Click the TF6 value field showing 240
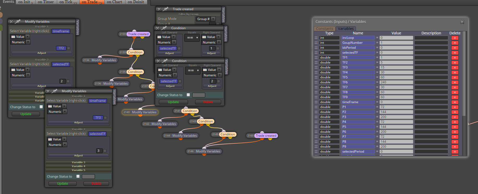 click(396, 82)
